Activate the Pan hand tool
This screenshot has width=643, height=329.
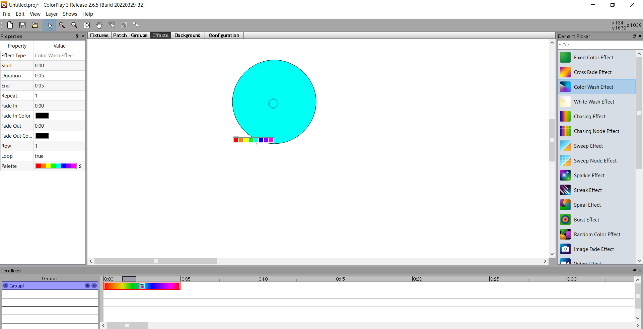[x=99, y=25]
